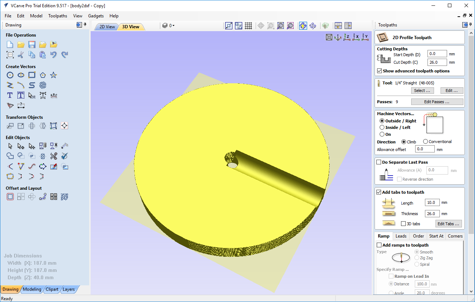Pin the Toolpaths panel with pushpin icon
The height and width of the screenshot is (302, 475).
[471, 25]
